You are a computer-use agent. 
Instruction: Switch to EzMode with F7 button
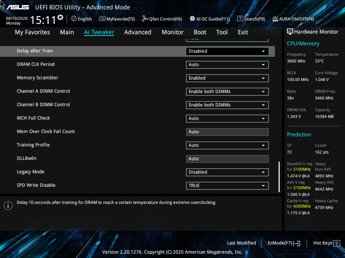click(283, 243)
